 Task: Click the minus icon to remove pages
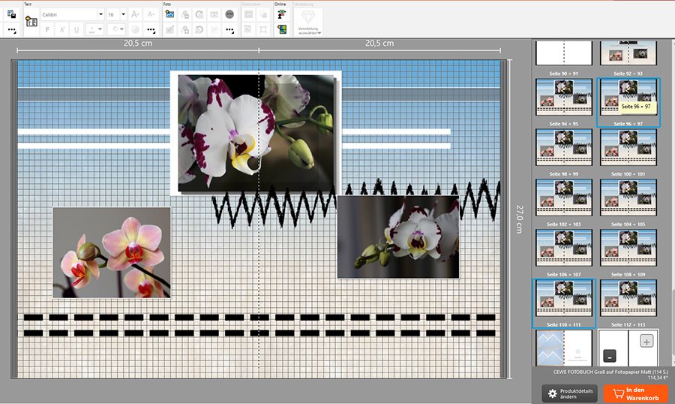[x=610, y=357]
